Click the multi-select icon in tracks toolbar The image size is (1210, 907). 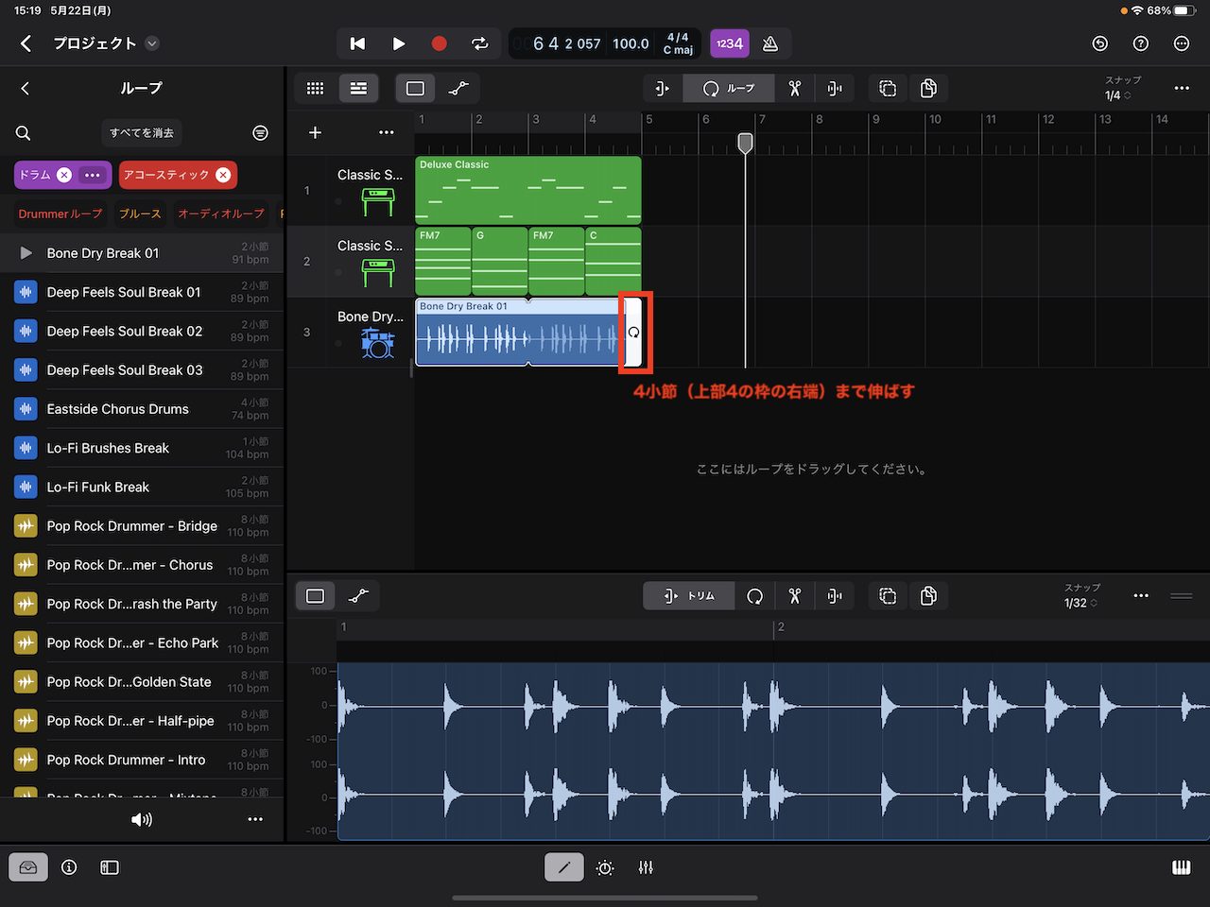(x=888, y=88)
